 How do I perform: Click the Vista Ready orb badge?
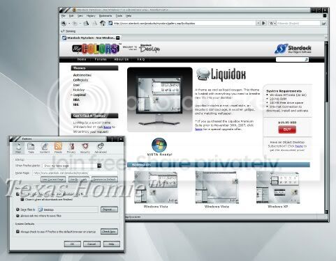(159, 145)
